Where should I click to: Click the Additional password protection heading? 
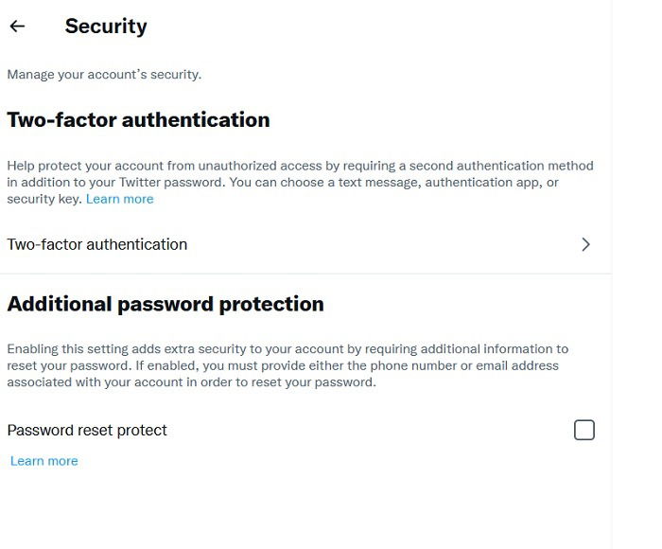165,304
